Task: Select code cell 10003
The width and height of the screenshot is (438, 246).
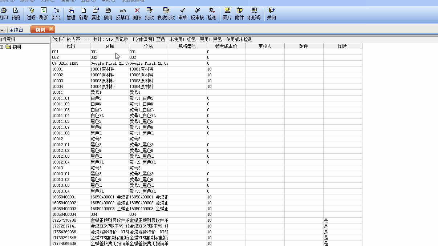Action: point(71,81)
